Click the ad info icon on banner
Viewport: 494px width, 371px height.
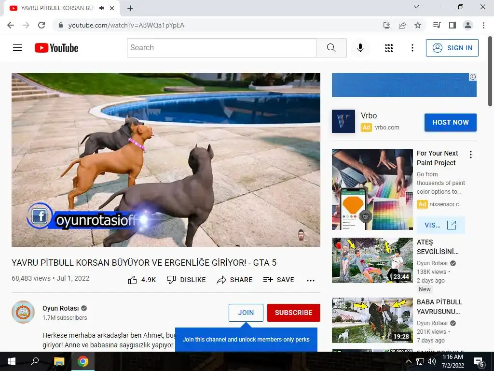point(473,77)
